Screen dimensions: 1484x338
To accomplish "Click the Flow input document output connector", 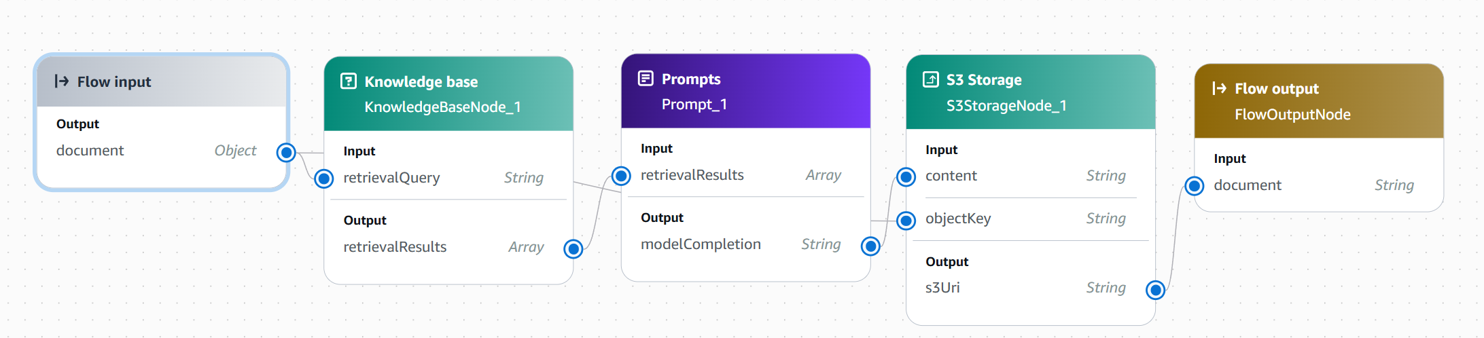I will 286,152.
